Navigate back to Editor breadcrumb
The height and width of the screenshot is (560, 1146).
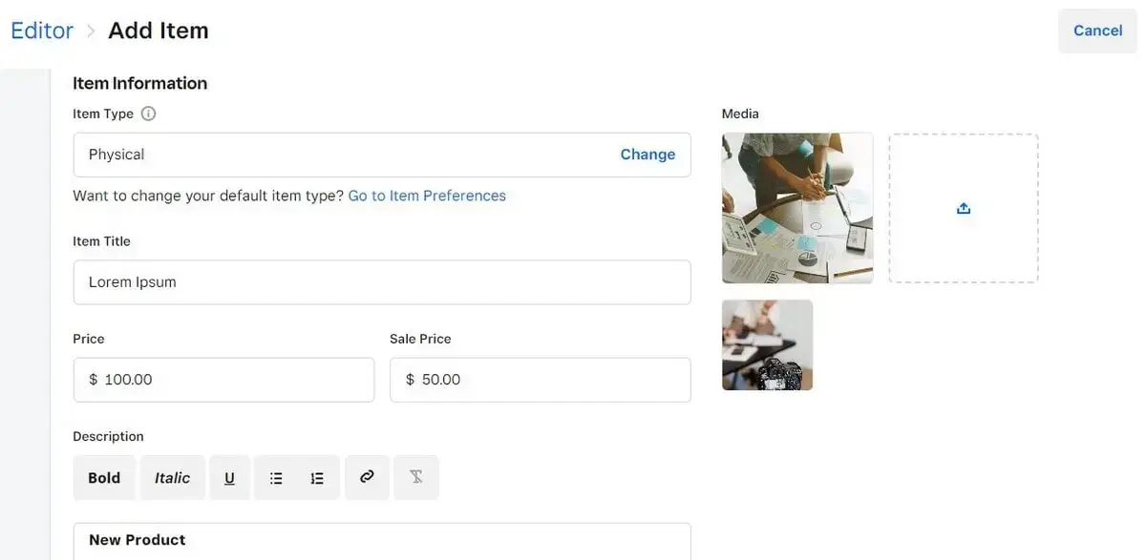pos(42,31)
